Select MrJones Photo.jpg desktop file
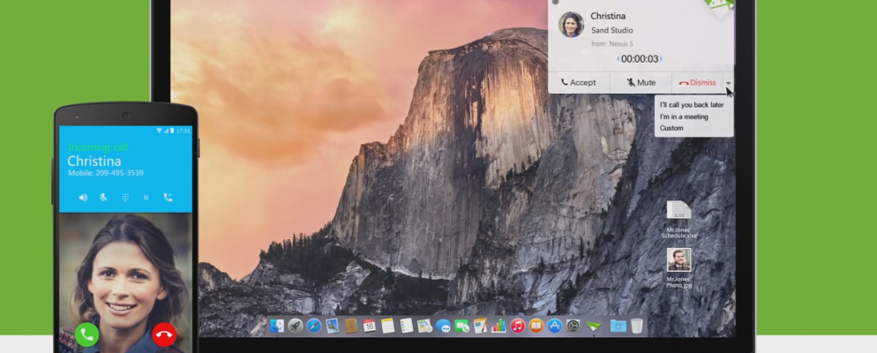Viewport: 877px width, 353px height. tap(679, 268)
